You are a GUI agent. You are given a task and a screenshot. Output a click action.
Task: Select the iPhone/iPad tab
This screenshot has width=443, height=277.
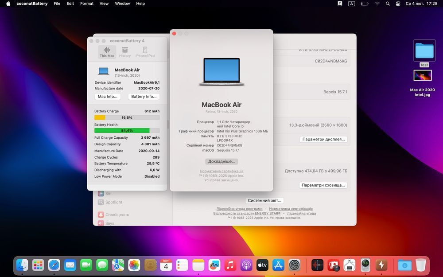tap(145, 52)
